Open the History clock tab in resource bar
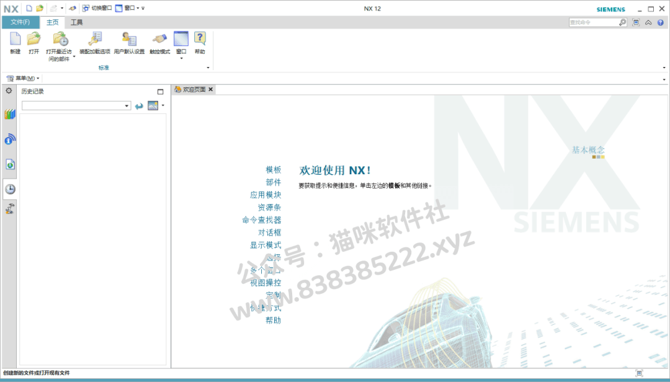 (10, 189)
